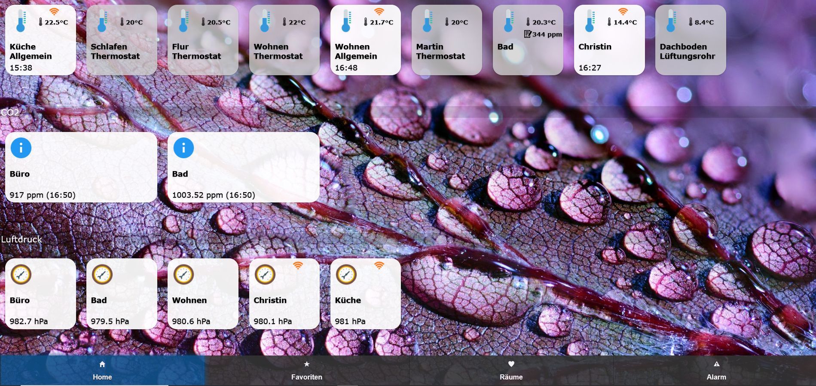Select the 20.5°C reading on Flur Thermostat

click(x=219, y=22)
